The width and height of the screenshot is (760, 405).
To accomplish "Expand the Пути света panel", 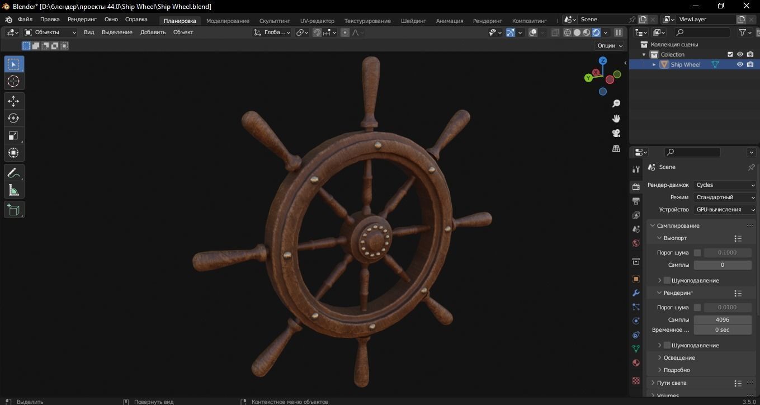I will [672, 383].
